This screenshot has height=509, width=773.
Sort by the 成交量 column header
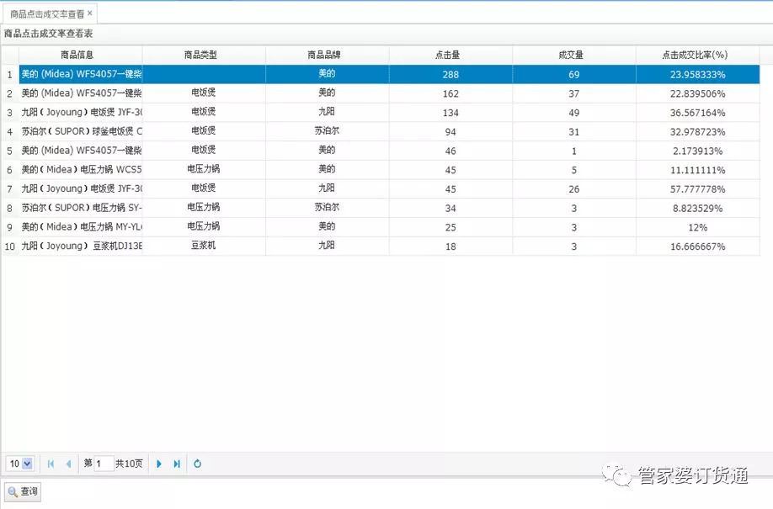(x=573, y=55)
